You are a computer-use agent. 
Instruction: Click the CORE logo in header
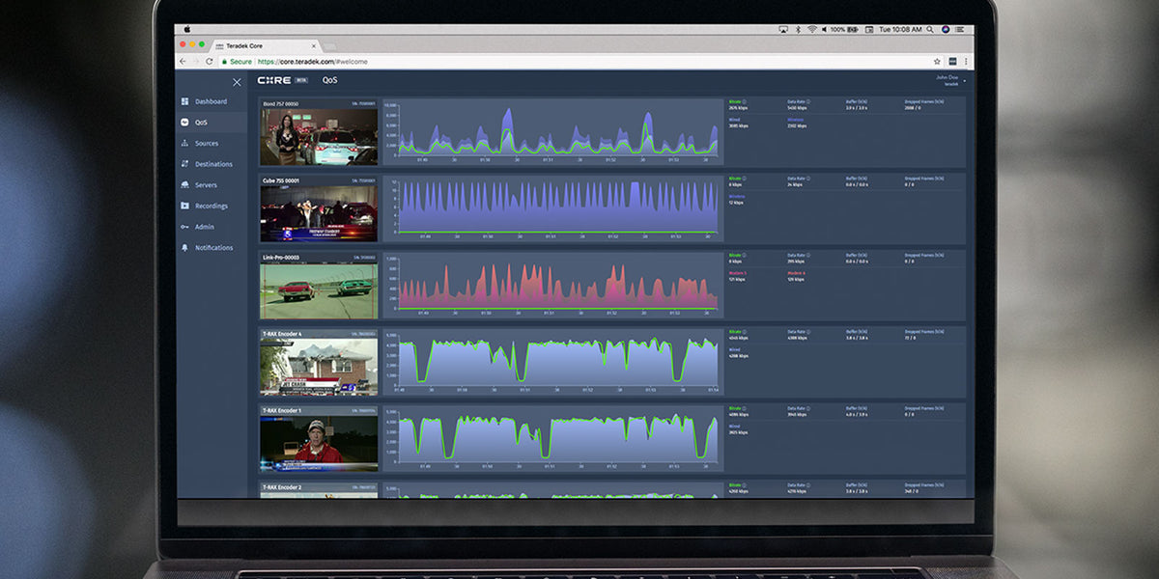point(275,80)
